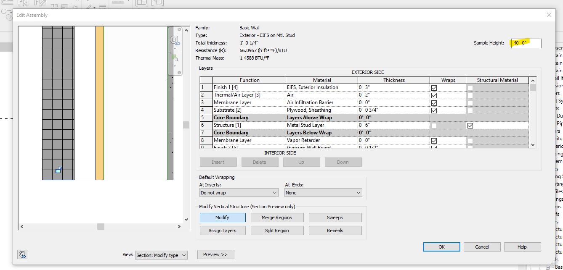Click the preview horizontal scrollbar thumb
This screenshot has width=563, height=270.
click(101, 226)
